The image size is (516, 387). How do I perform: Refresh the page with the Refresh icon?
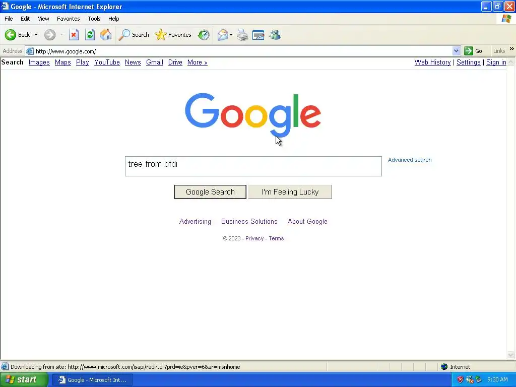tap(90, 35)
